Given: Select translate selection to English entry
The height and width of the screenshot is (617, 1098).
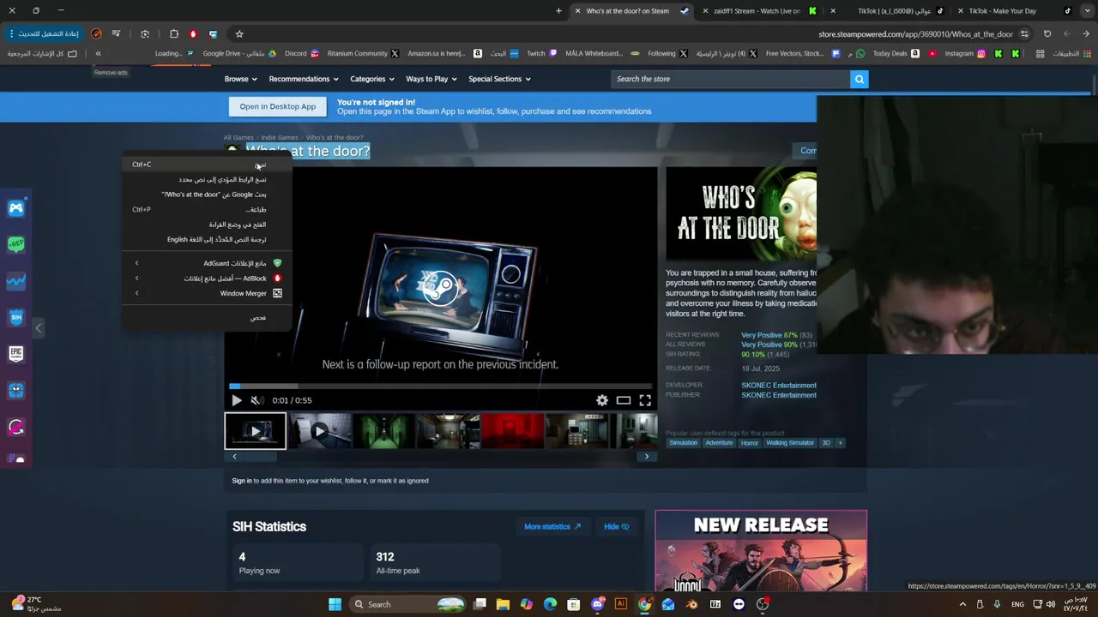Looking at the screenshot, I should pos(206,239).
